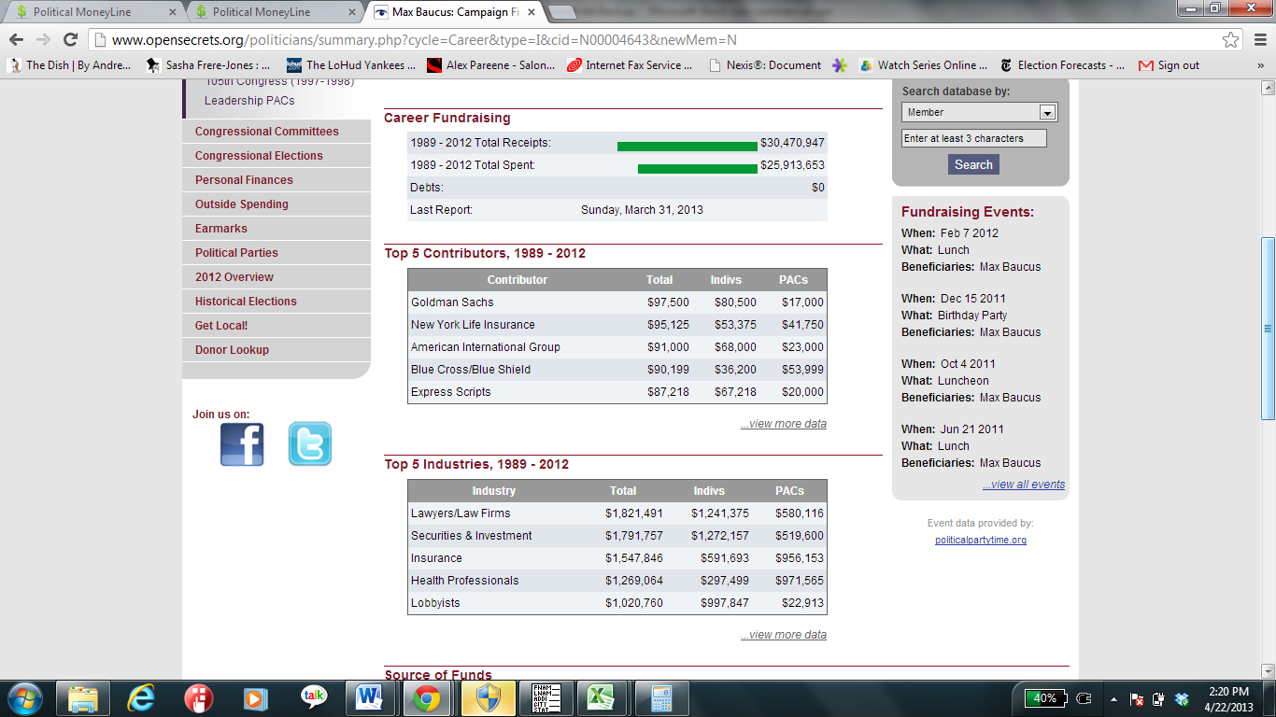The image size is (1276, 717).
Task: Click the Express Scripts contributor row
Action: [x=617, y=392]
